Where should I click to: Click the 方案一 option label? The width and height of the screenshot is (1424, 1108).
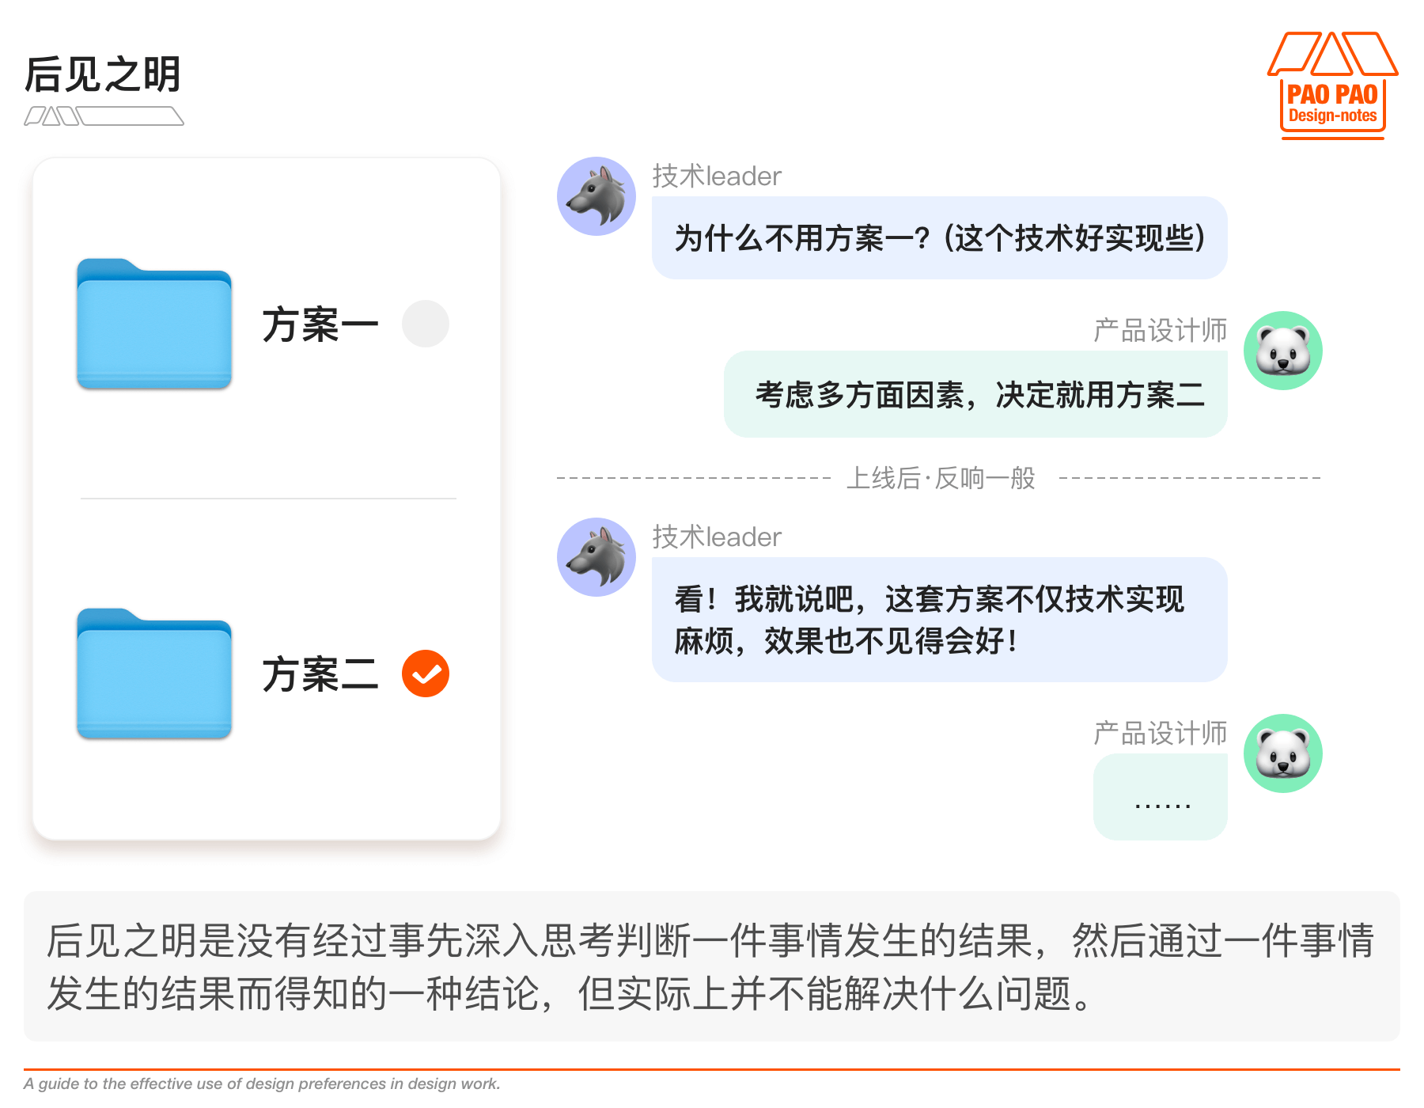click(320, 324)
